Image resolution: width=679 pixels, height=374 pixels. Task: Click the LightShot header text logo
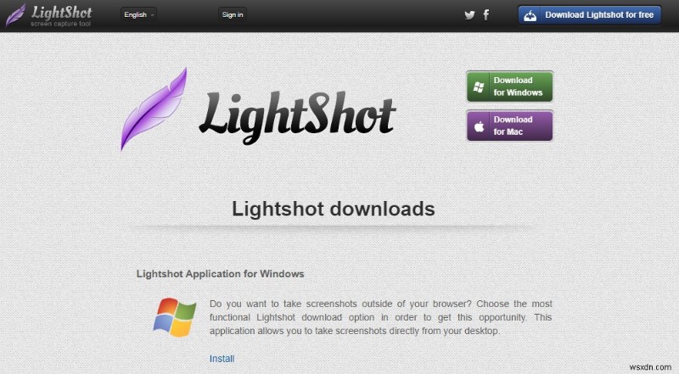click(61, 12)
